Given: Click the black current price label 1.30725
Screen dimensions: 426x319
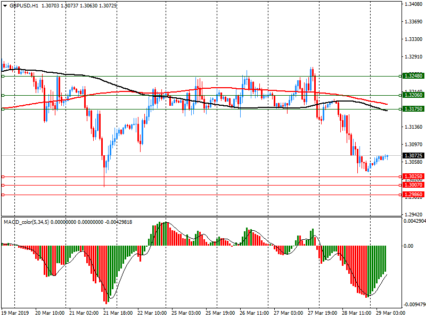Looking at the screenshot, I should coord(413,155).
